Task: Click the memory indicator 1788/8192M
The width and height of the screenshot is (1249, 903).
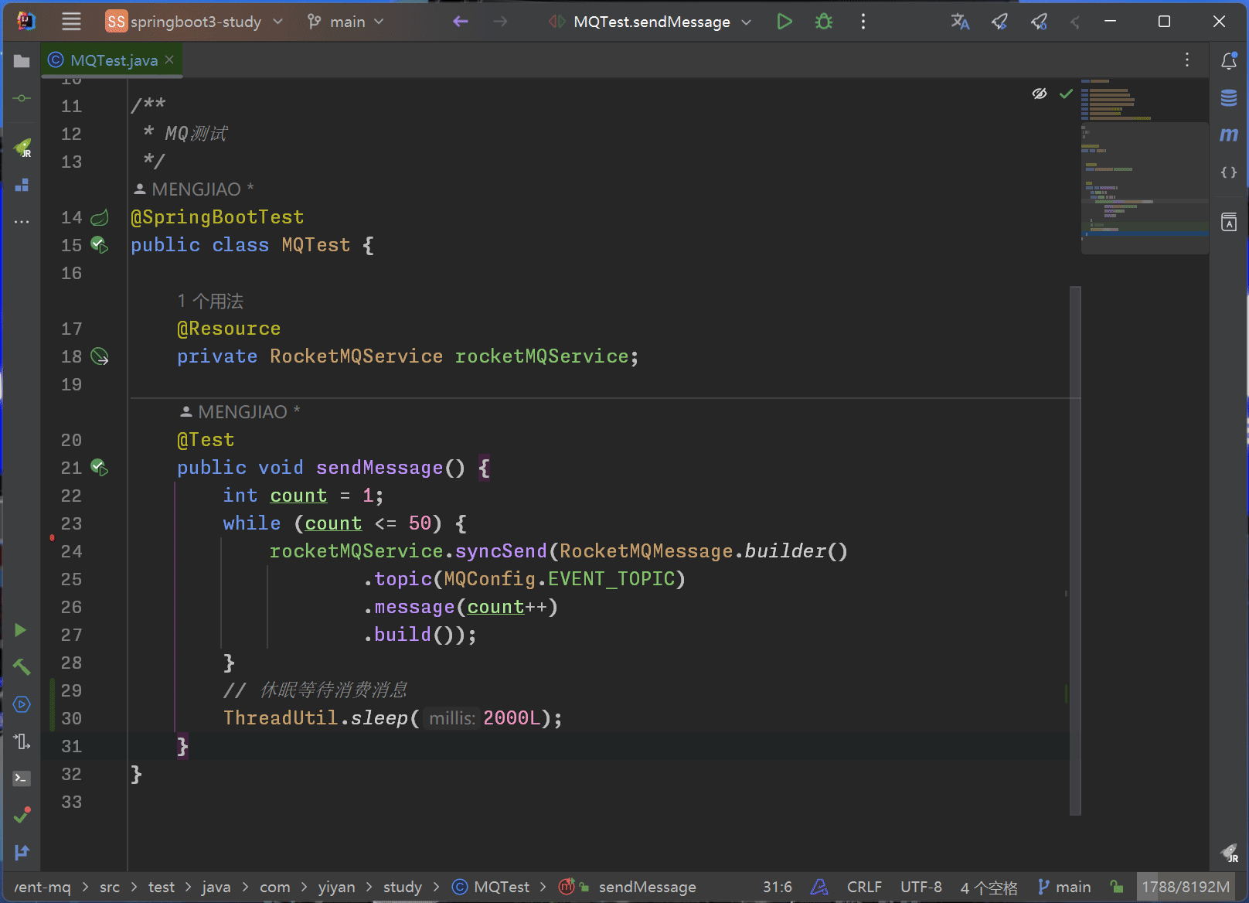Action: click(x=1186, y=887)
